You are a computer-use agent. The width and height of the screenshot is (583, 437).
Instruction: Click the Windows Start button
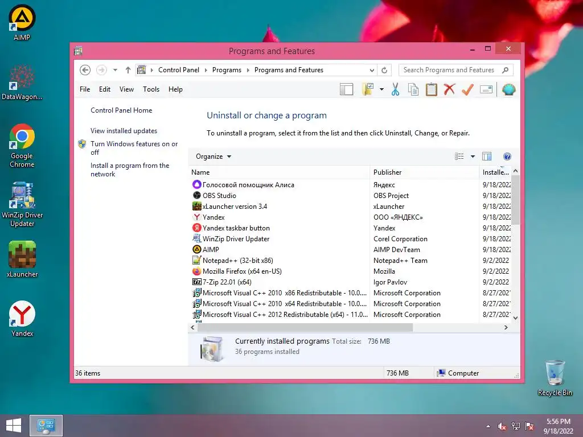tap(14, 426)
